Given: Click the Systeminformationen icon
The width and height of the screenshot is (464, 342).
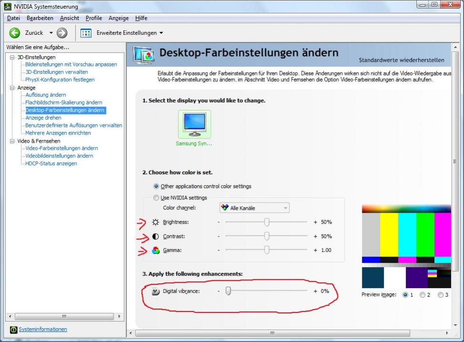Looking at the screenshot, I should coord(13,330).
